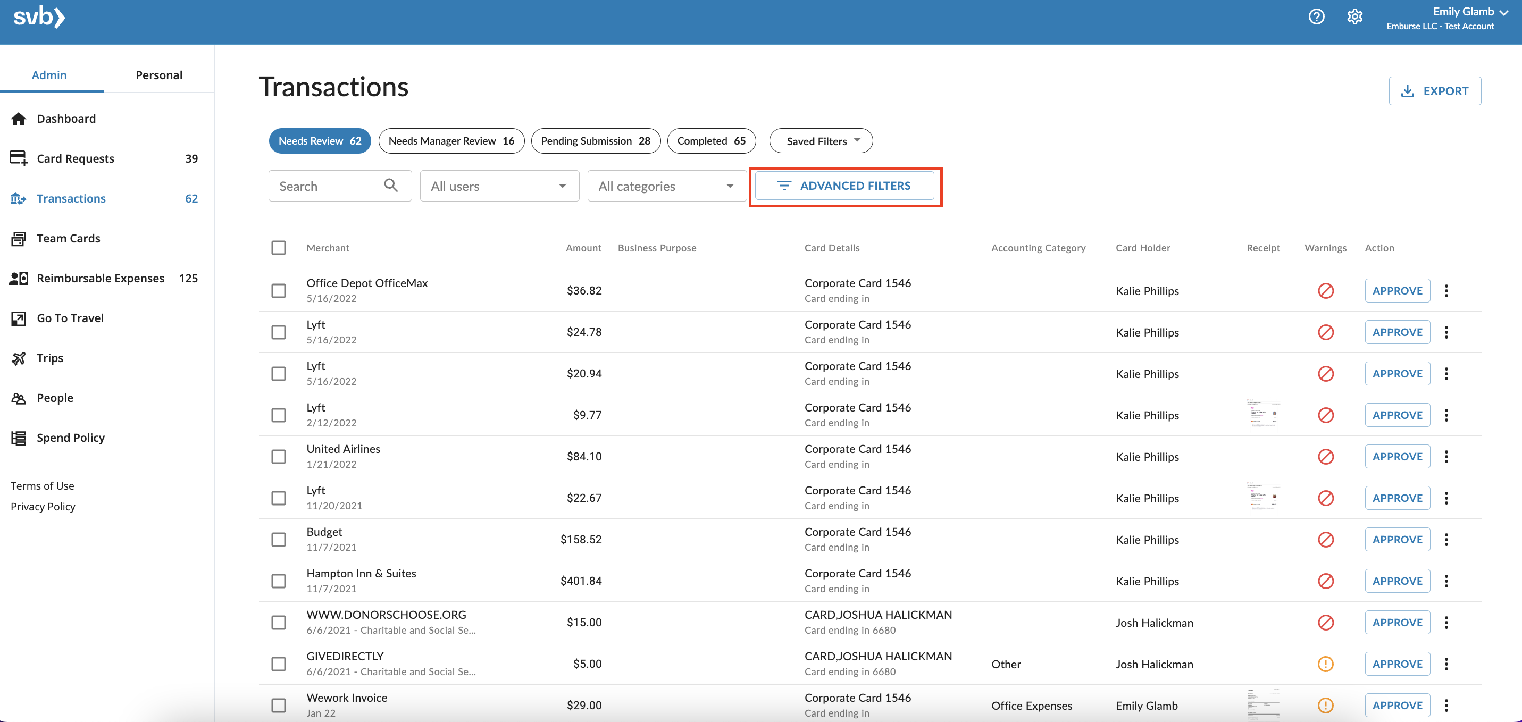Switch to the Needs Manager Review 16 tab
Viewport: 1522px width, 722px height.
click(x=450, y=140)
